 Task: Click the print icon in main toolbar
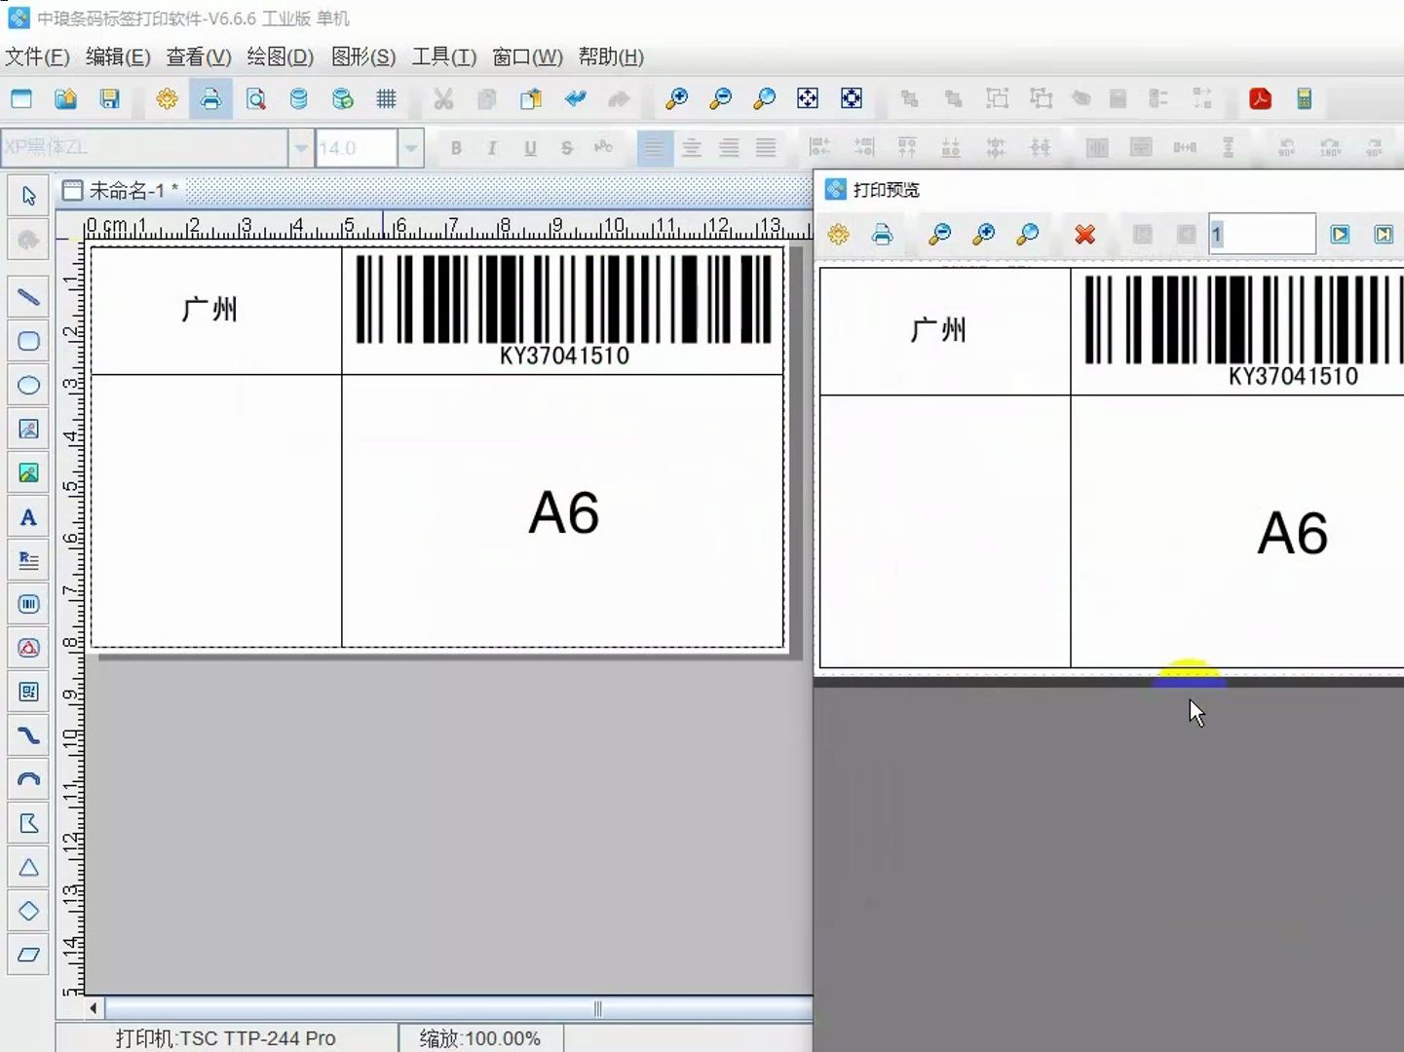pyautogui.click(x=210, y=98)
